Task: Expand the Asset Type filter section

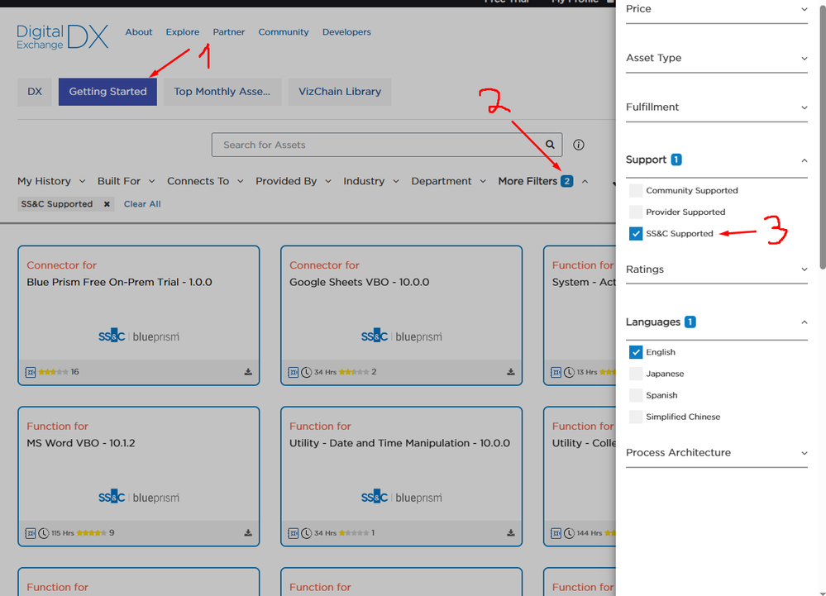Action: pyautogui.click(x=716, y=58)
